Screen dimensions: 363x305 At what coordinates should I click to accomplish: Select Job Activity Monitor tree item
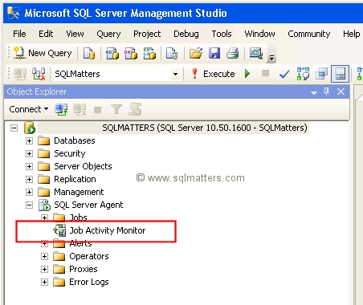point(108,230)
